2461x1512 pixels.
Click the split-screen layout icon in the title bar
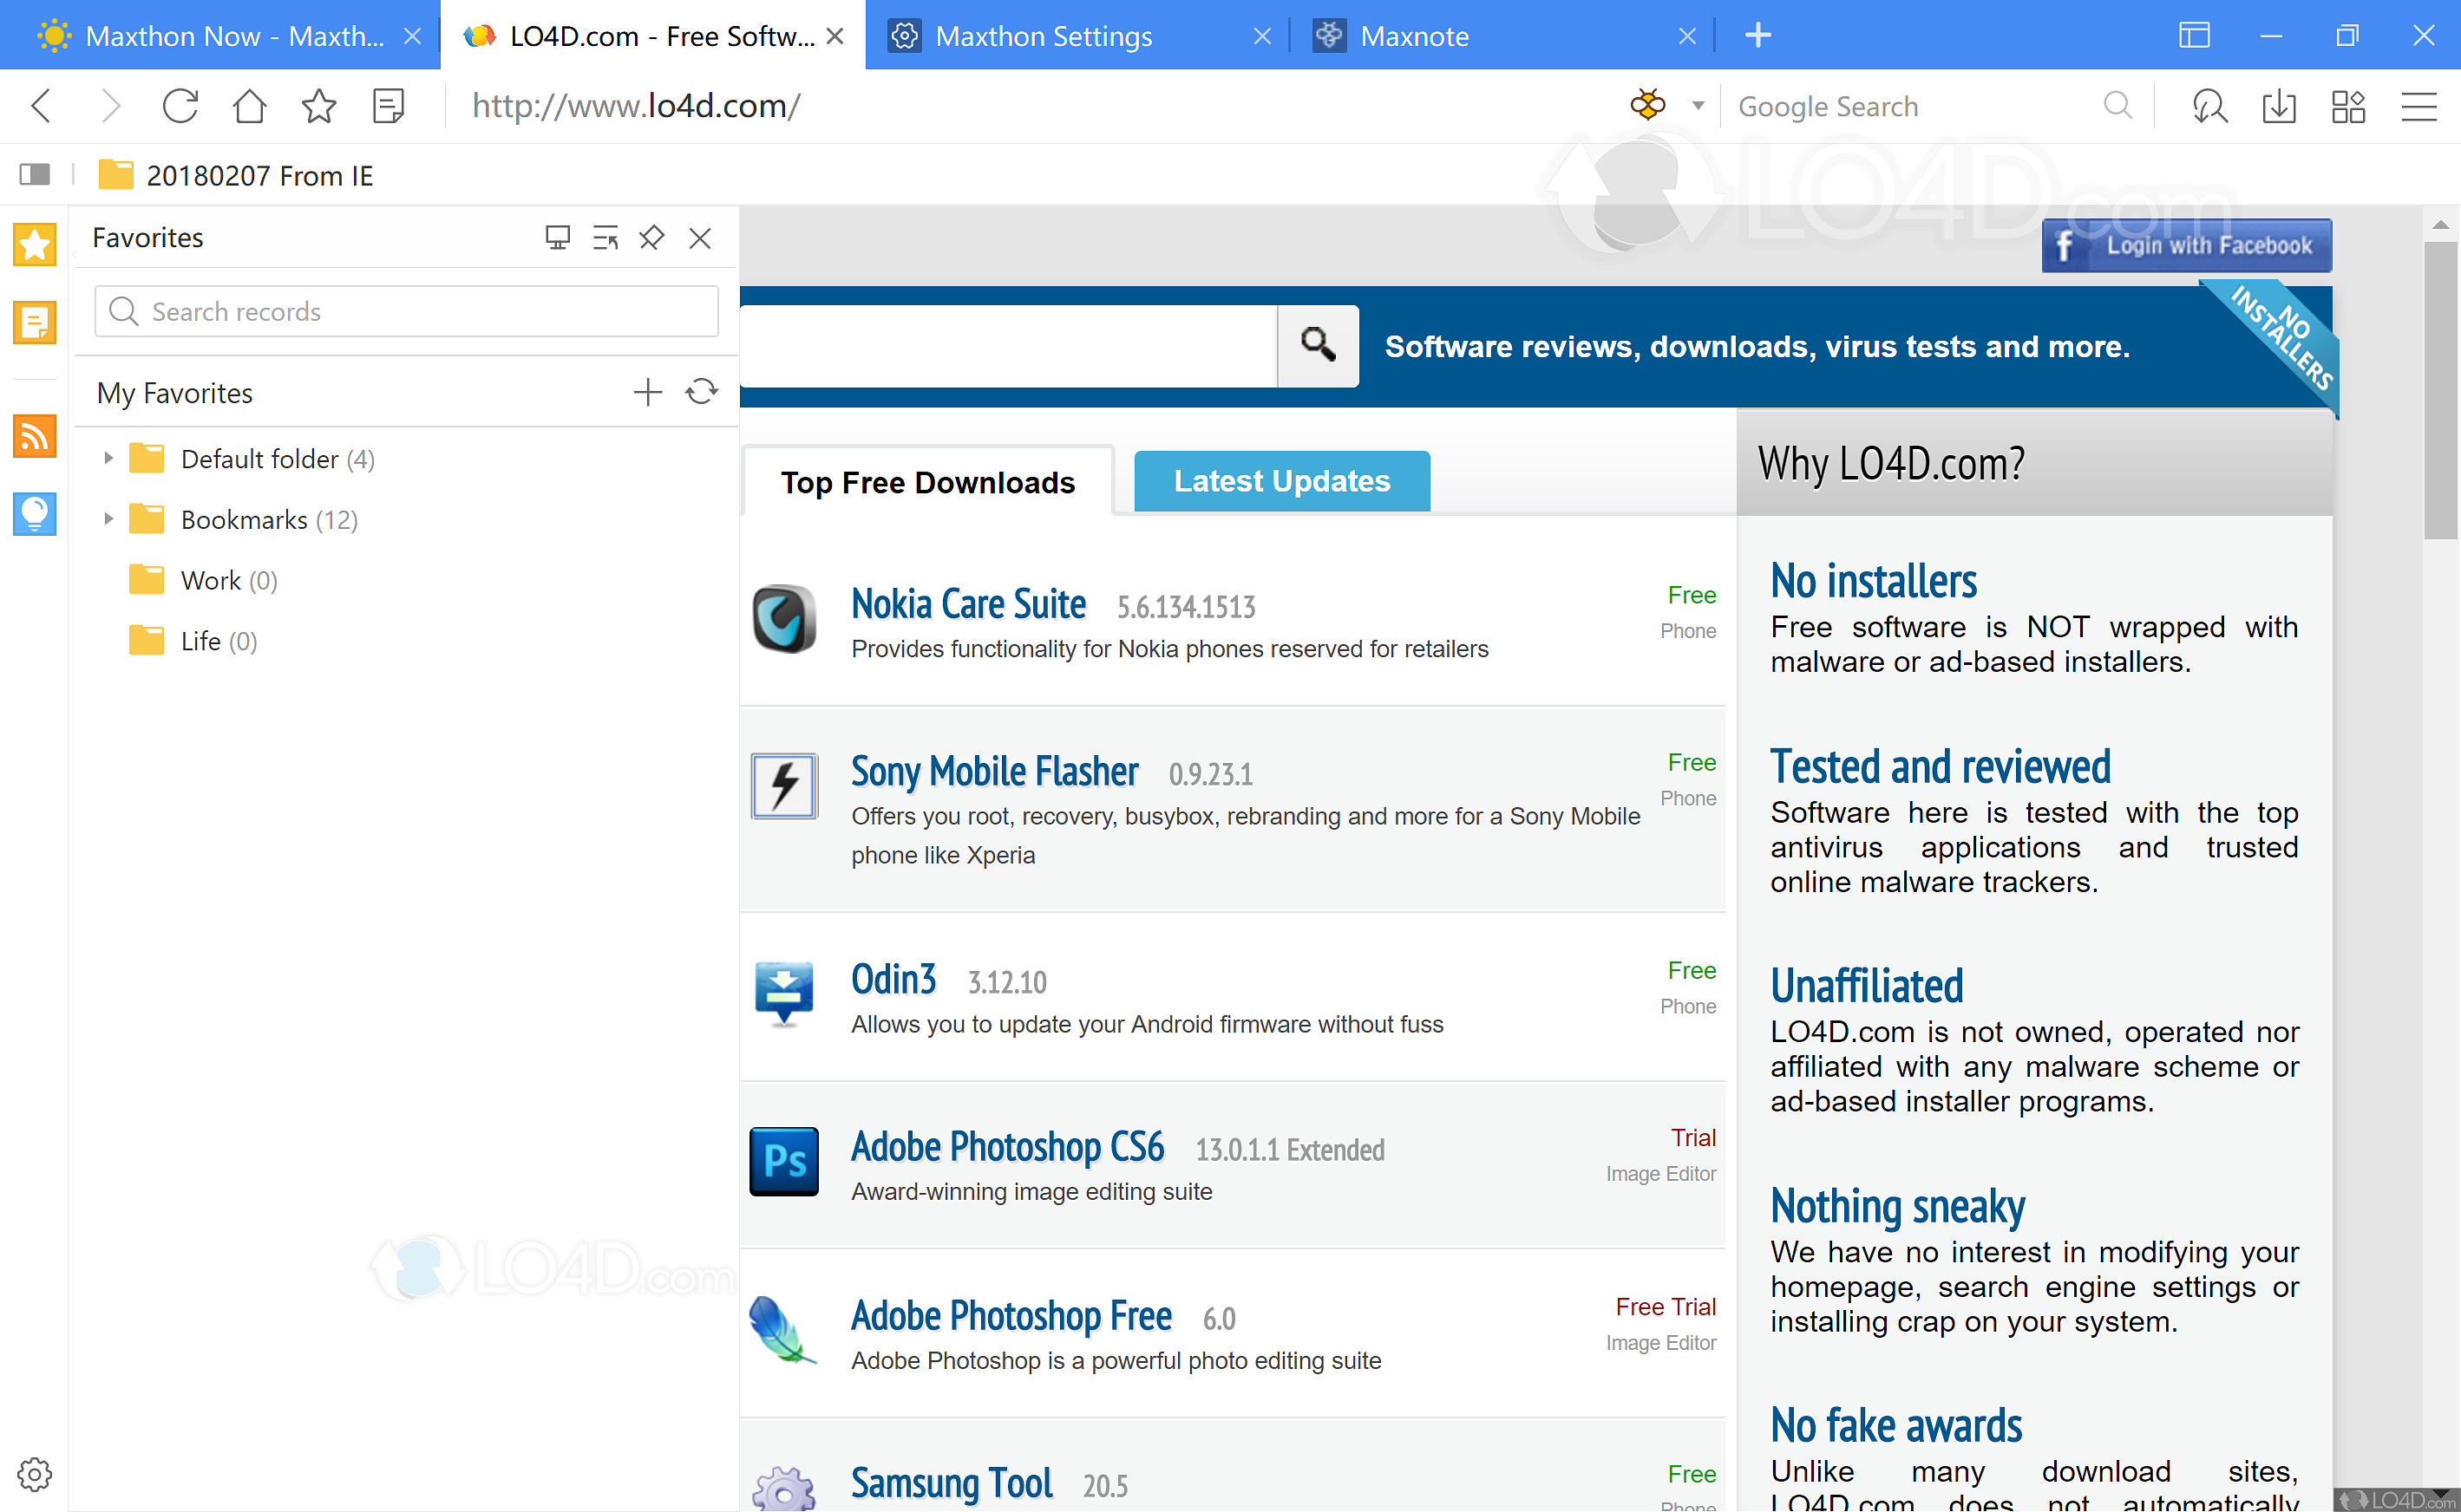[x=2194, y=36]
